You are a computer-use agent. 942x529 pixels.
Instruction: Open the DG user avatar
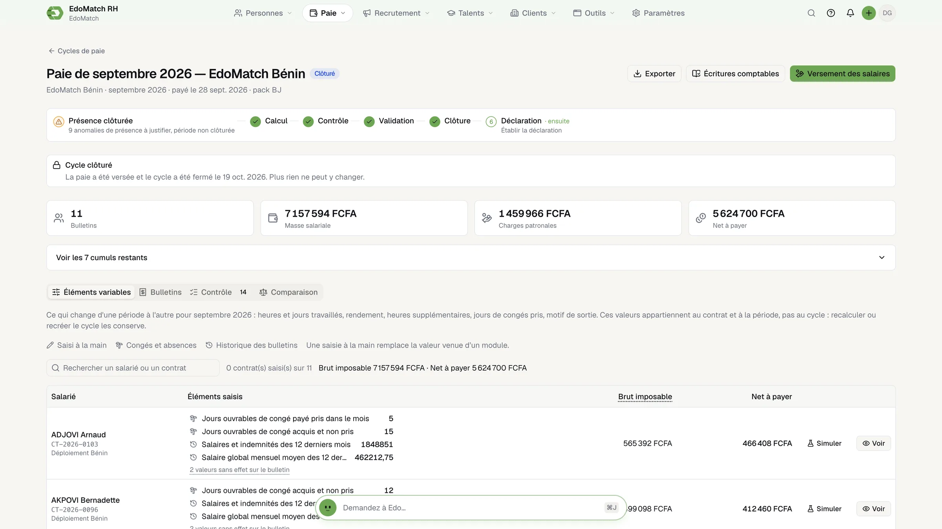887,13
